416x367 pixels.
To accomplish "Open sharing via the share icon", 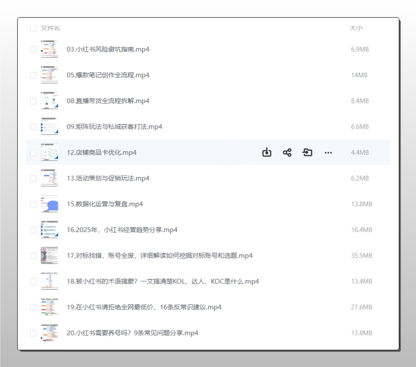I will 287,152.
